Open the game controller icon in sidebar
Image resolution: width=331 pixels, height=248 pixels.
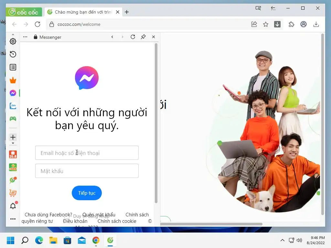pos(13,119)
